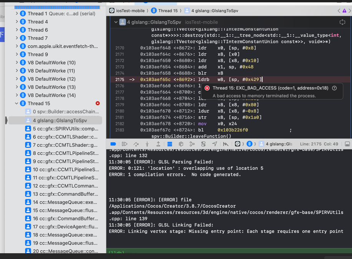
Task: Select frame 9 cc::gfx::CCMTLPipelineSt
Action: coord(62,161)
